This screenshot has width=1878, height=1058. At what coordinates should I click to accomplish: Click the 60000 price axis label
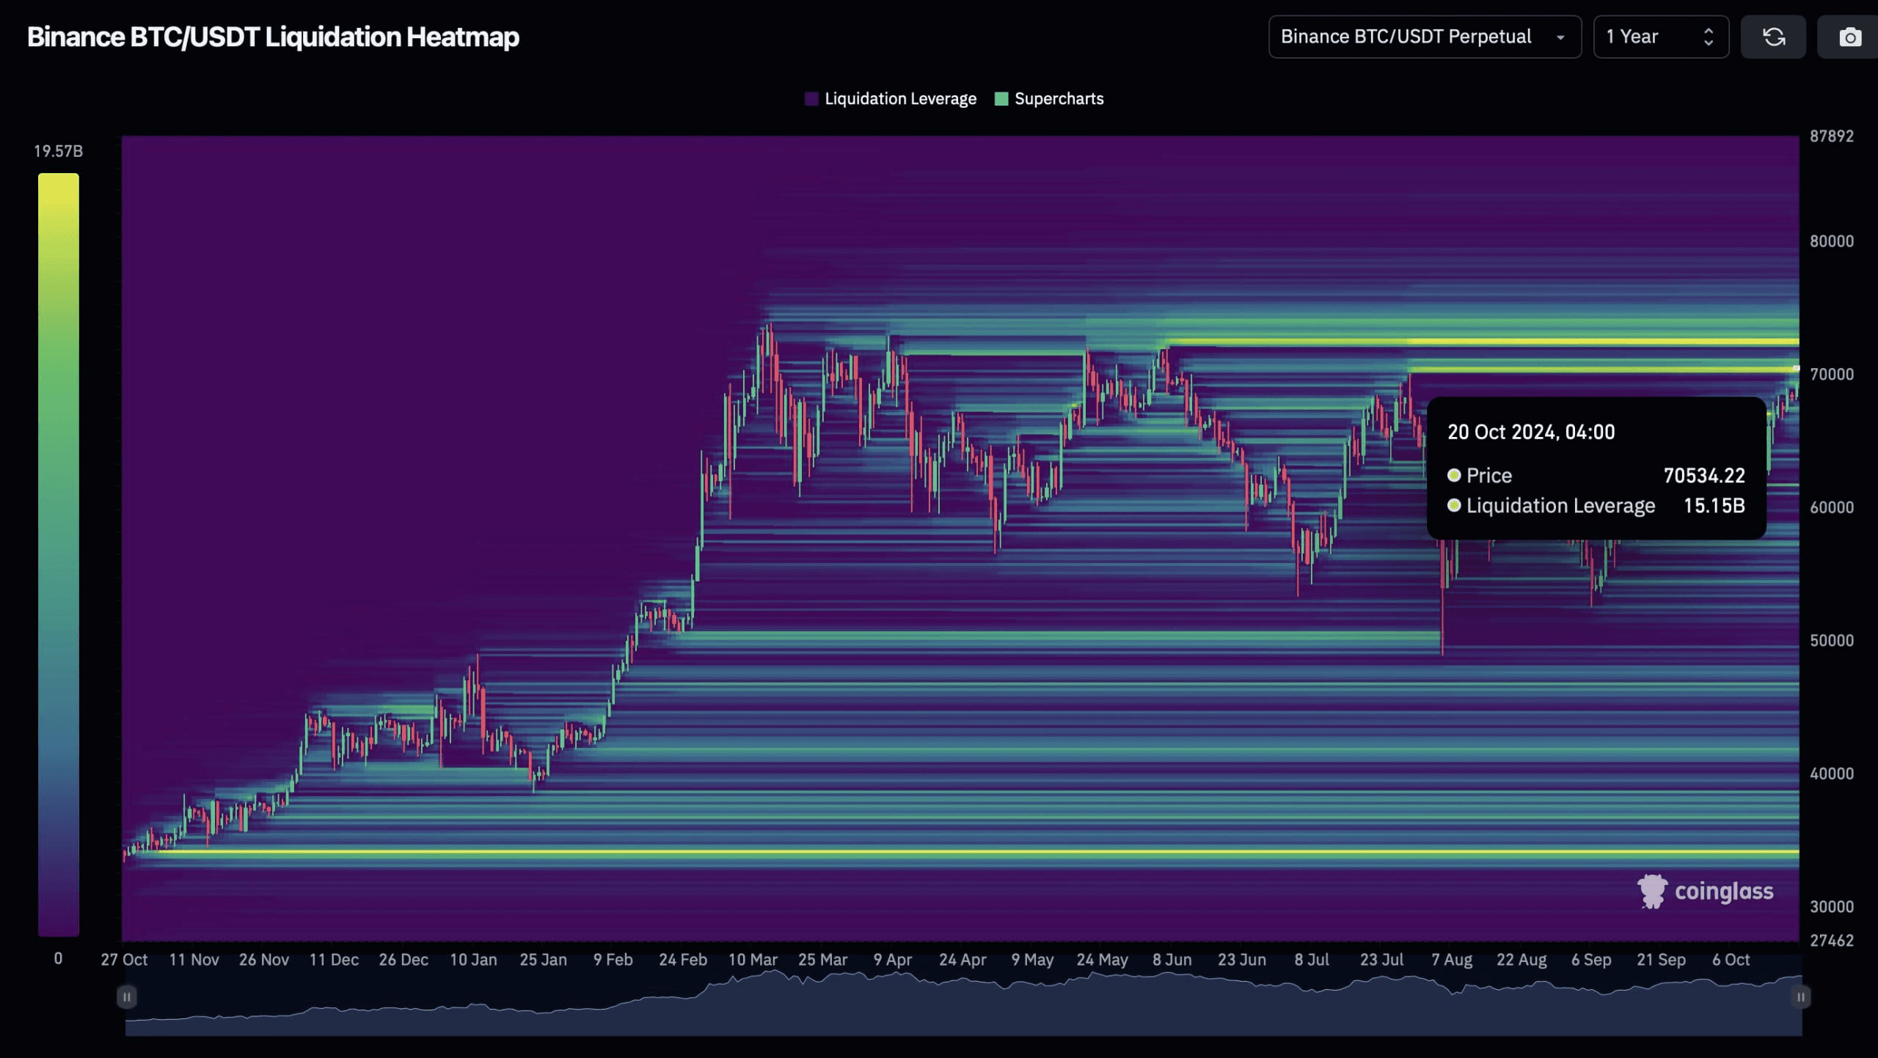tap(1832, 507)
